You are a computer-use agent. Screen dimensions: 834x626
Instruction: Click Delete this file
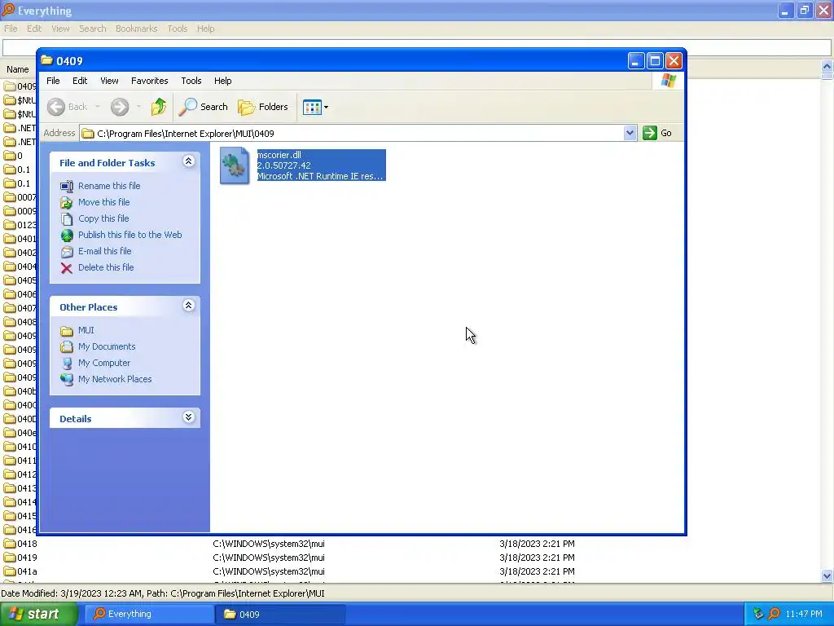tap(106, 267)
